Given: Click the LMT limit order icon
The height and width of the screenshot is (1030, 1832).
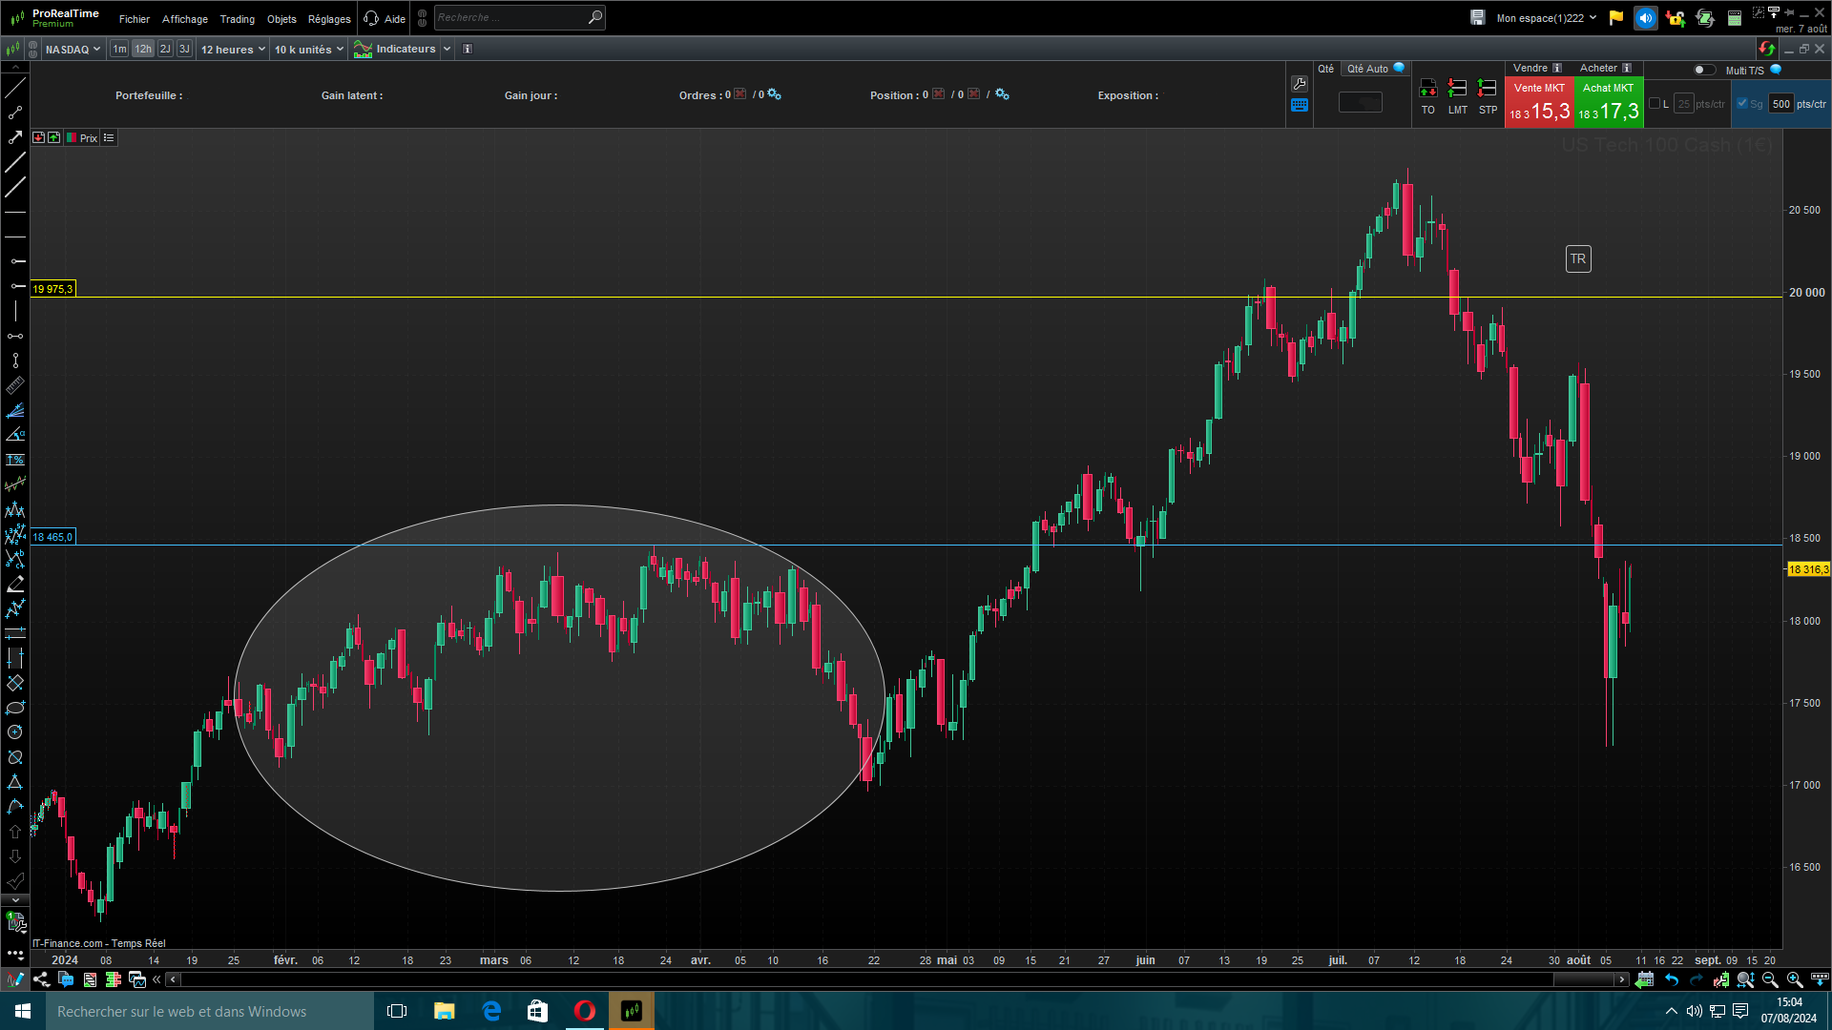Looking at the screenshot, I should click(1457, 89).
